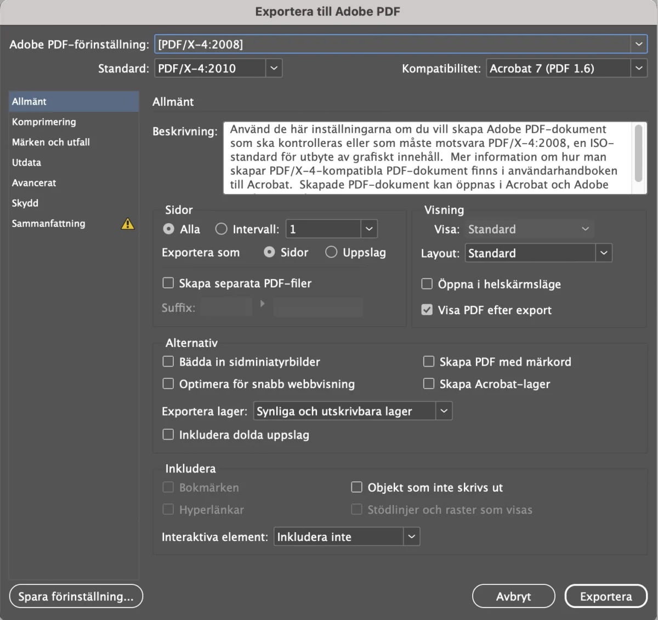Click inside the Beskrivning text area
Image resolution: width=658 pixels, height=620 pixels.
coord(428,158)
